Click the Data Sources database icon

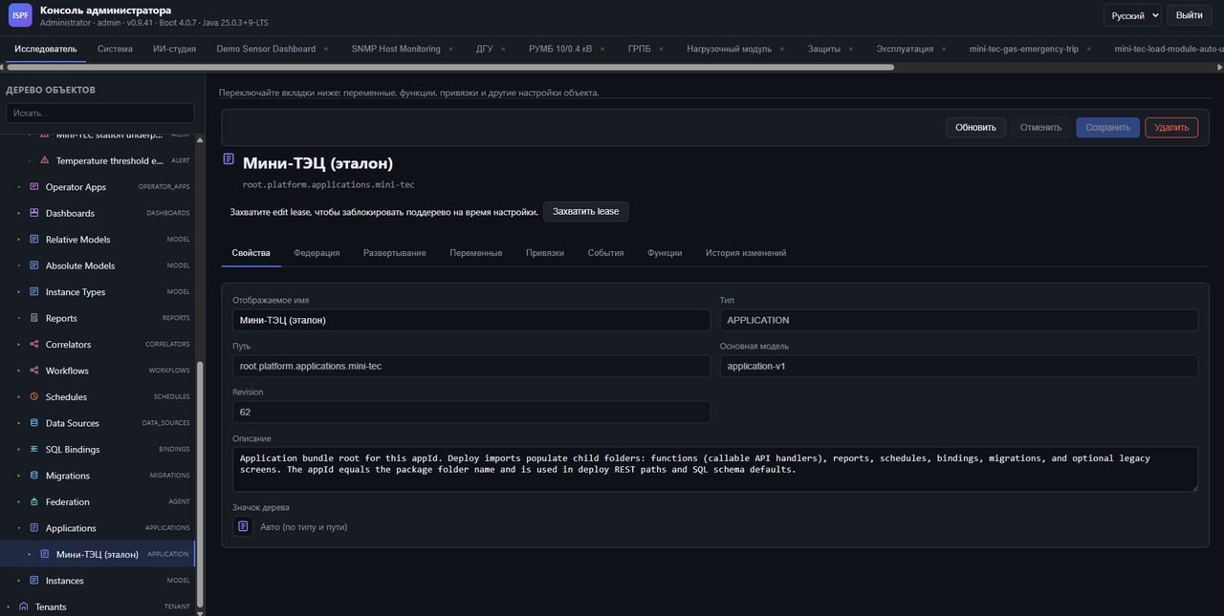click(34, 423)
